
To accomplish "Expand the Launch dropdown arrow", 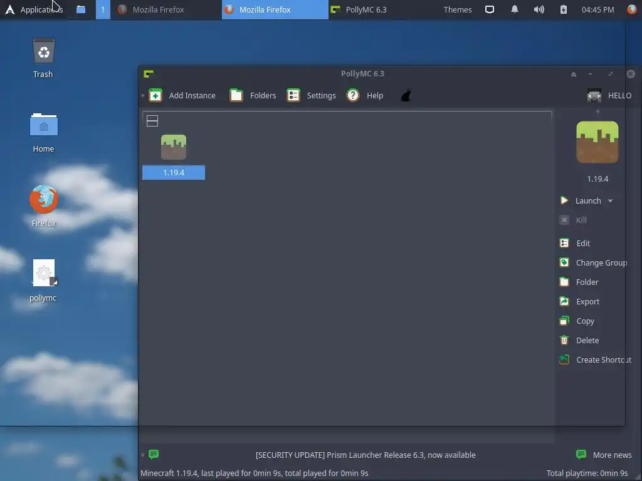I will [x=611, y=201].
